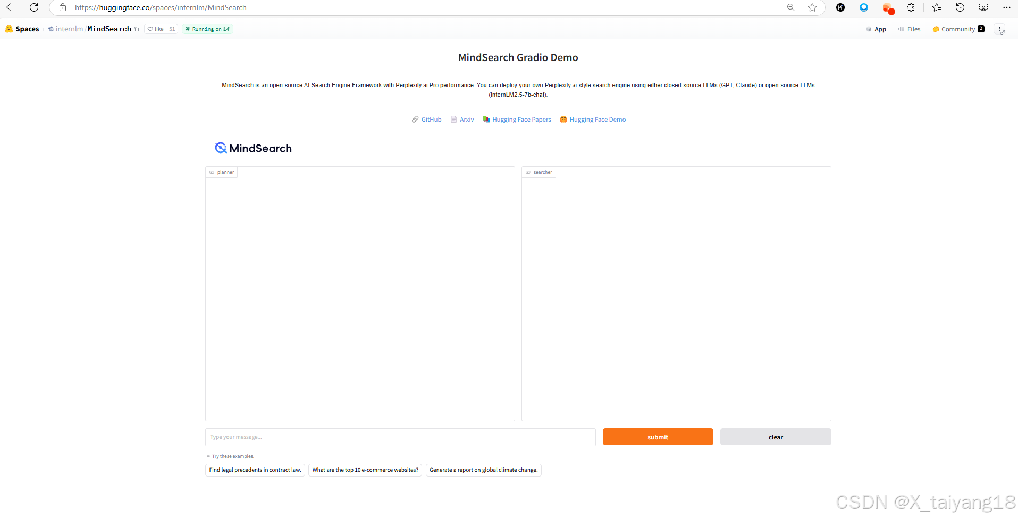View the 51 likes count
This screenshot has height=519, width=1018.
172,29
